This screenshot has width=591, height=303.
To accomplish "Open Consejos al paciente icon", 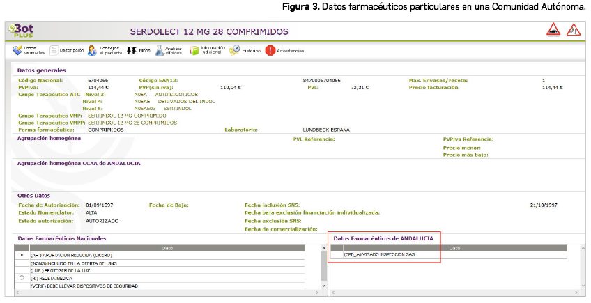I will pyautogui.click(x=92, y=50).
